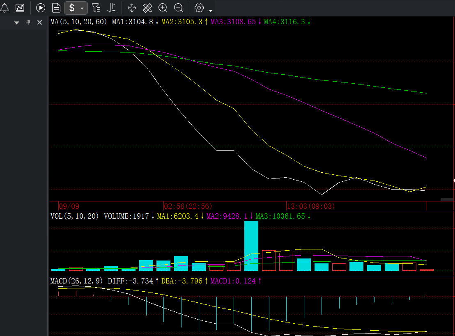The image size is (455, 336).
Task: Click the MACD(26,12,9) indicator label
Action: click(x=76, y=281)
